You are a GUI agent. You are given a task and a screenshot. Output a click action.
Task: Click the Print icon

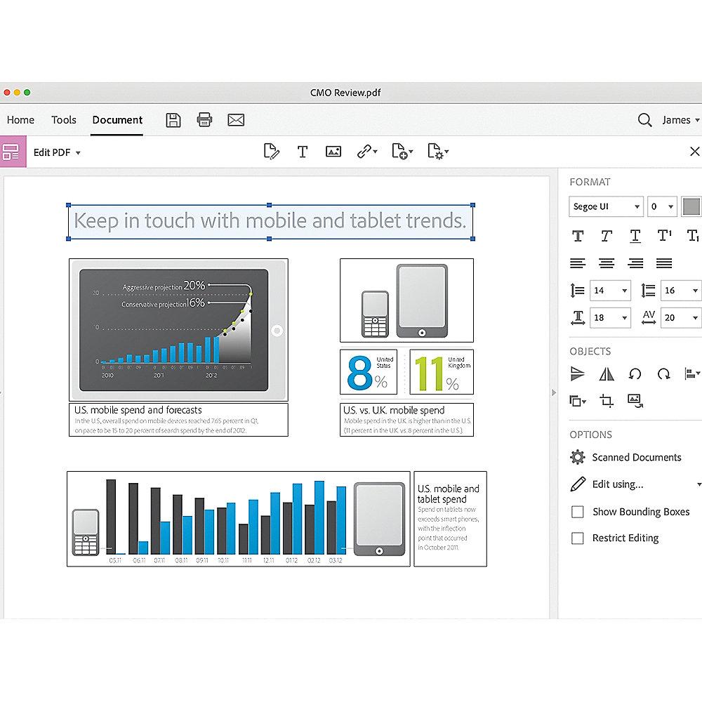click(204, 120)
